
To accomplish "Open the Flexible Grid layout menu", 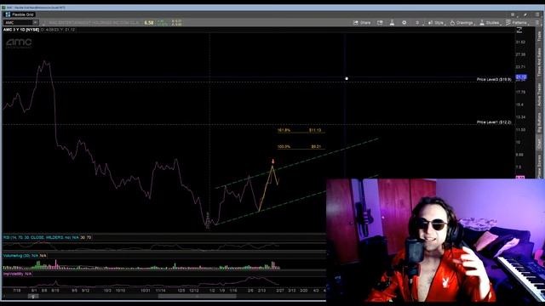I will pyautogui.click(x=20, y=14).
